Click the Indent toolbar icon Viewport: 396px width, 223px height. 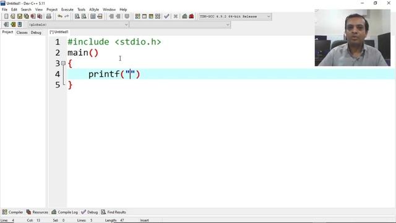[x=111, y=17]
